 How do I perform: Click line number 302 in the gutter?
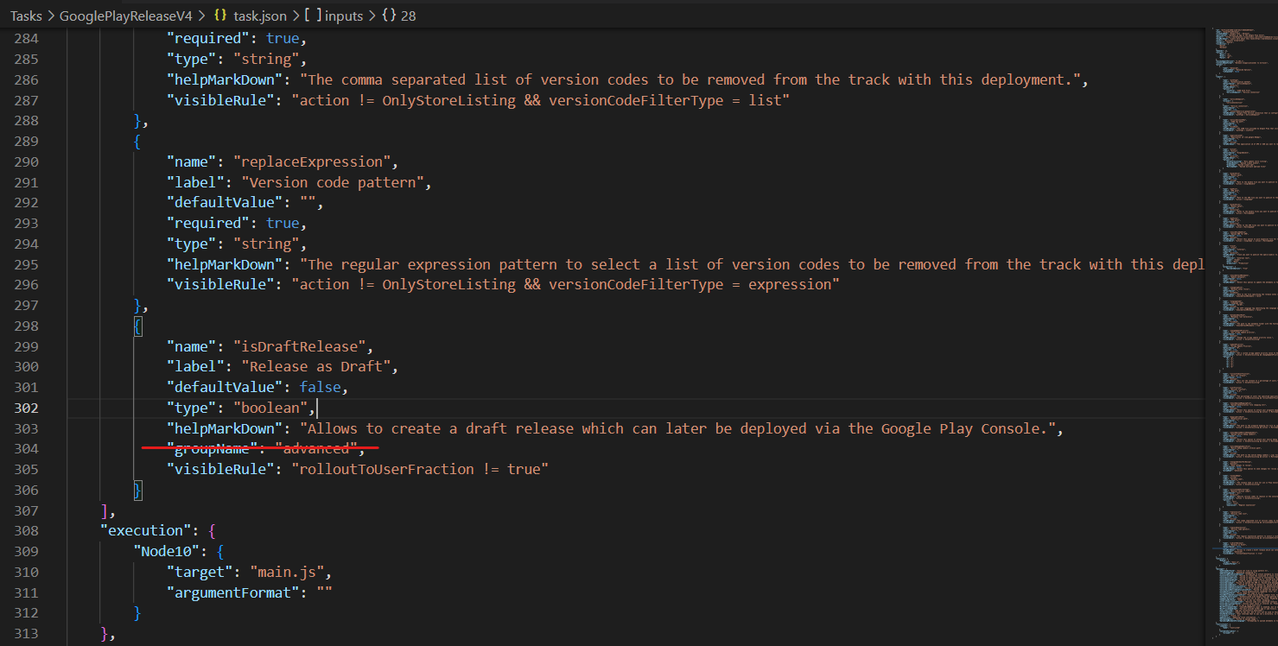tap(26, 408)
